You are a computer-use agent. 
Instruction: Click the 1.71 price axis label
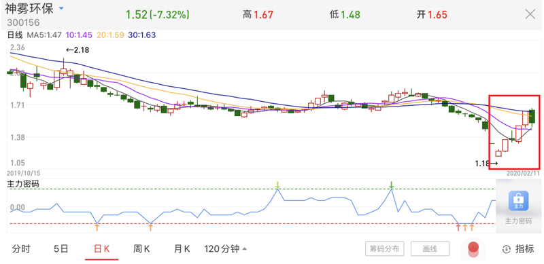17,105
